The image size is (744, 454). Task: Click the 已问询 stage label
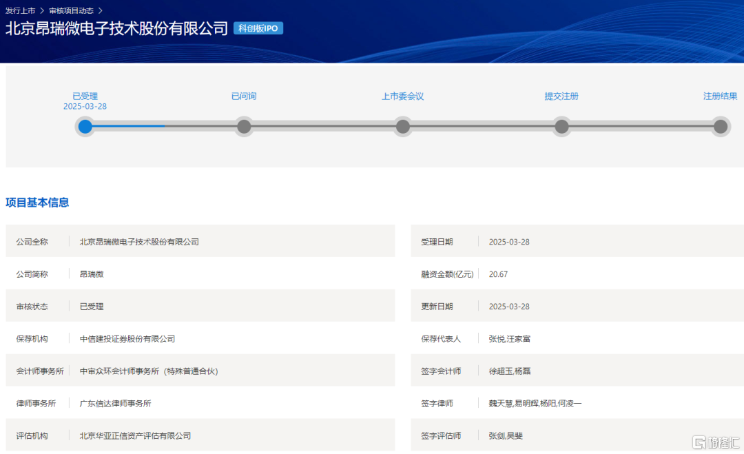pos(244,96)
